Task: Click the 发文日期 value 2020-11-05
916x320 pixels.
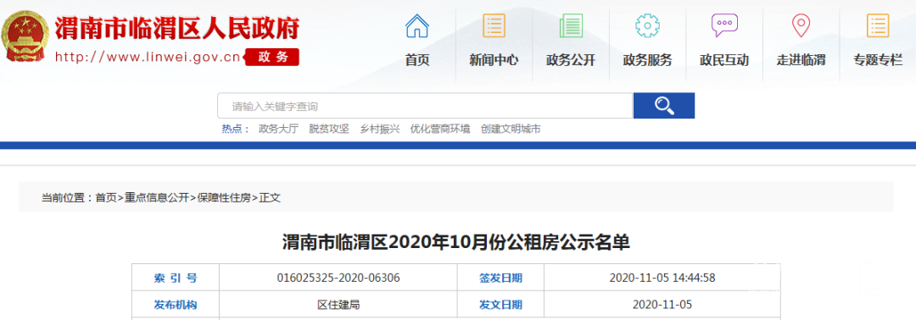Action: click(x=662, y=305)
